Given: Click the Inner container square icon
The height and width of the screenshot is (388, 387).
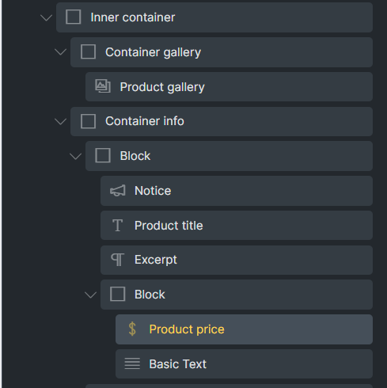Looking at the screenshot, I should [73, 17].
